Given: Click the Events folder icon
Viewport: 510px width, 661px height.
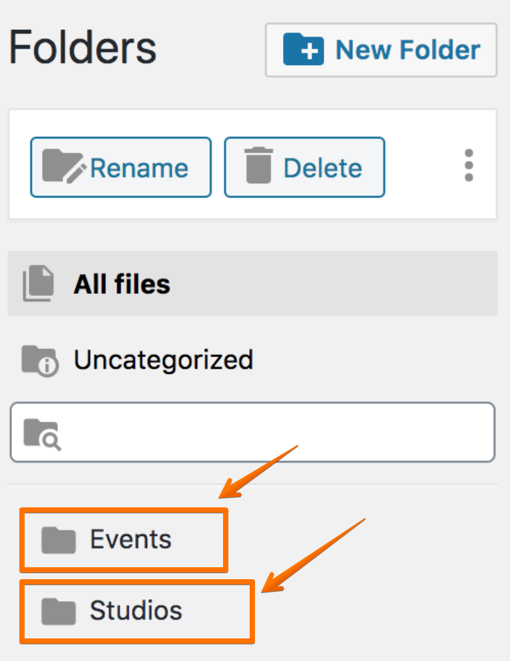Looking at the screenshot, I should [59, 540].
